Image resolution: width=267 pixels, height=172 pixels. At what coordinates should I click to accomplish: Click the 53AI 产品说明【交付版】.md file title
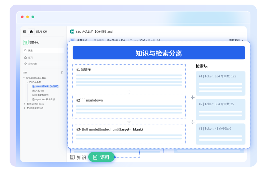[x=94, y=31]
